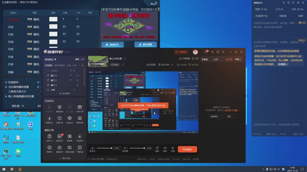Toggle lock on 窗口 3 source
This screenshot has width=307, height=172.
(78, 75)
